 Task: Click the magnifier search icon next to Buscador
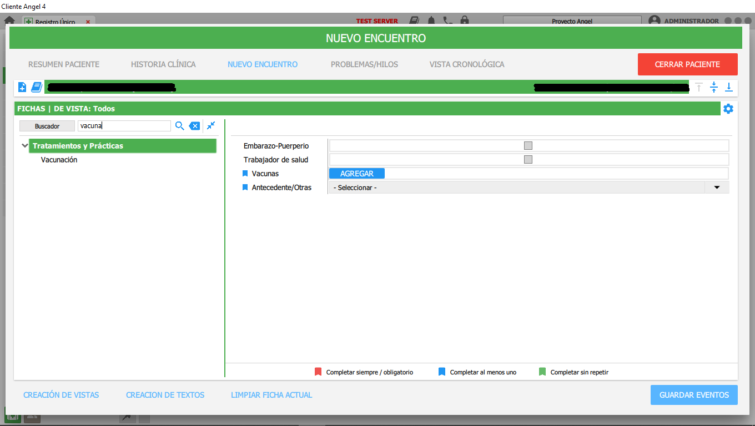point(179,126)
